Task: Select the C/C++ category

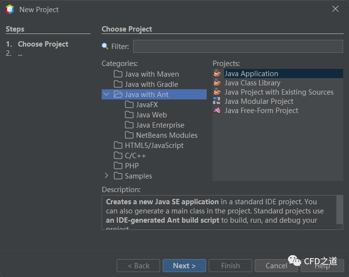Action: [x=135, y=156]
